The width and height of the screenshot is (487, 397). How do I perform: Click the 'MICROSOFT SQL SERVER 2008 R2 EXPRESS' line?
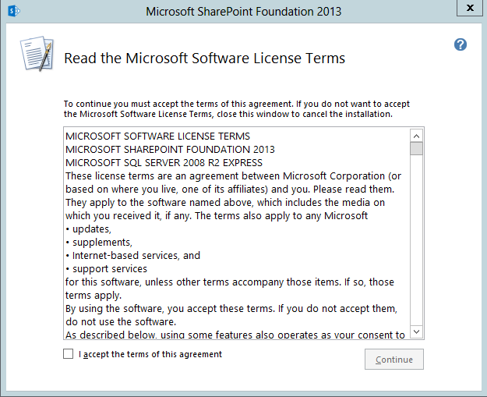tap(164, 163)
